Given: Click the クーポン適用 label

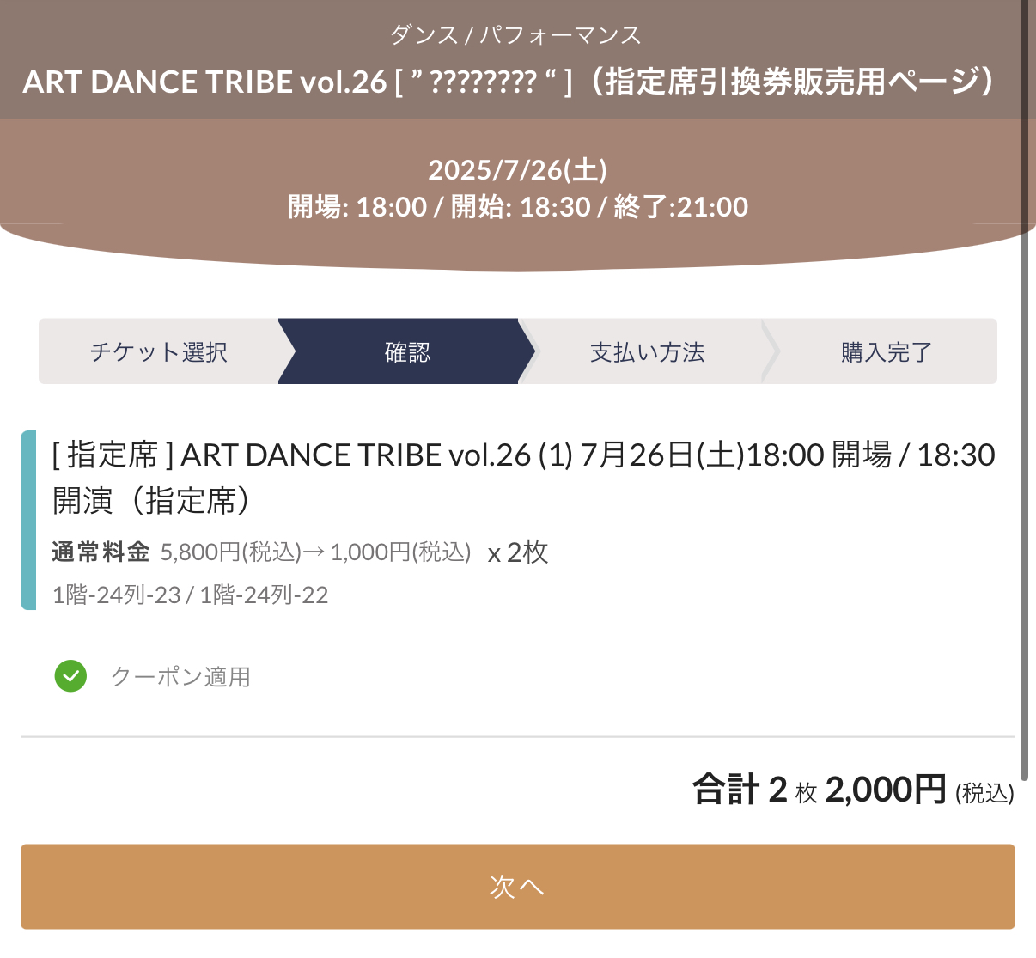Looking at the screenshot, I should click(x=180, y=677).
